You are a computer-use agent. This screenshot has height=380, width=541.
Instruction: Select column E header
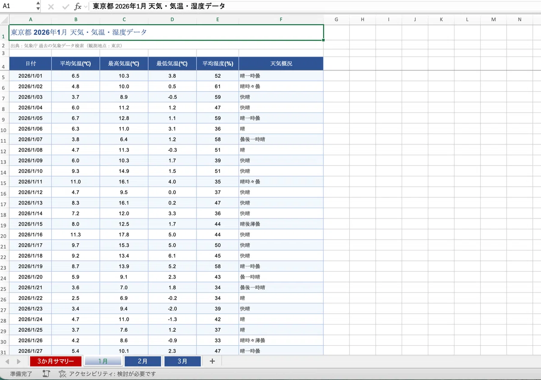point(218,19)
